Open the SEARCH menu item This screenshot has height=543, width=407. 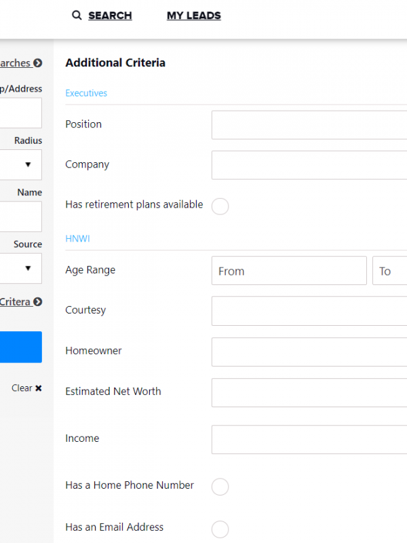point(110,16)
